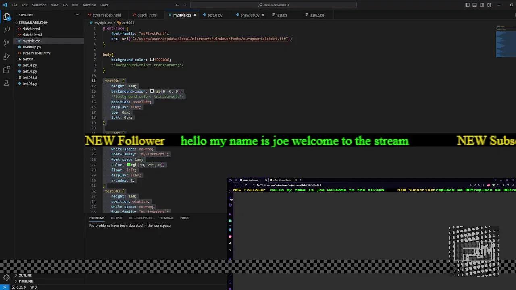Switch to the test02.txt editor tab
Screen dimensions: 516x290
[316, 15]
